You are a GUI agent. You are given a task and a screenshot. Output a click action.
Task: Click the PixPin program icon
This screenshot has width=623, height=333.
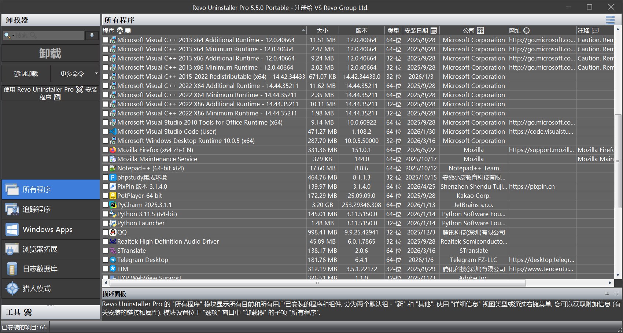tap(113, 186)
